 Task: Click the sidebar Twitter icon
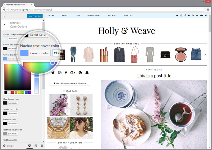53,73
